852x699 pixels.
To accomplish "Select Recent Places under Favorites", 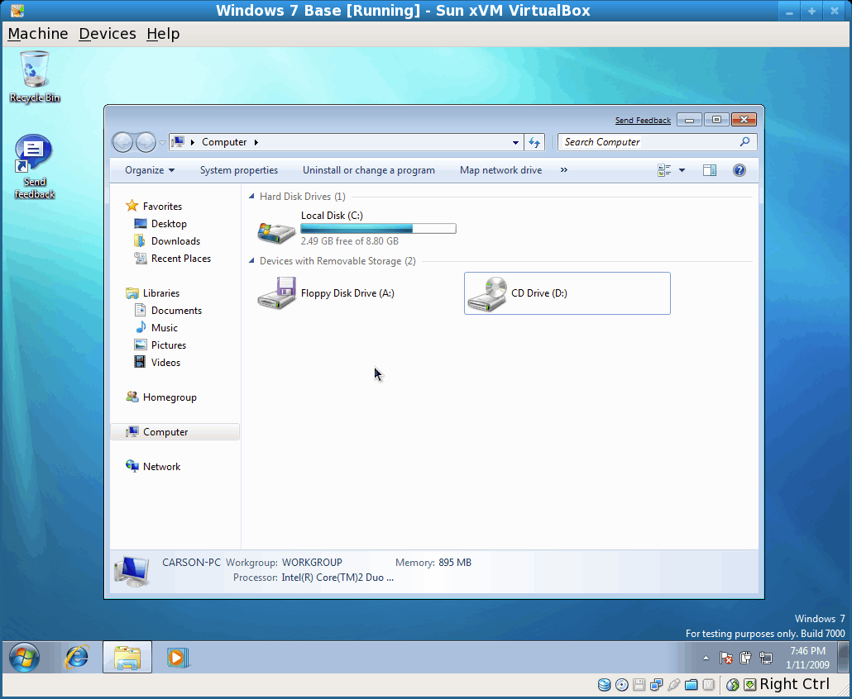I will 180,259.
